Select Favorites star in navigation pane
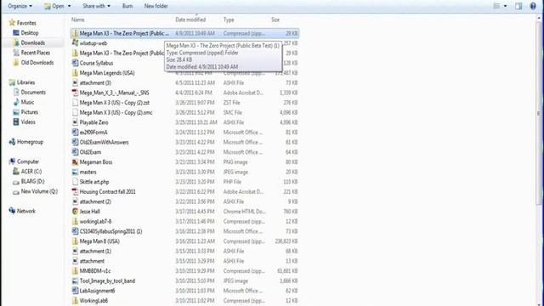The image size is (544, 306). tap(12, 23)
